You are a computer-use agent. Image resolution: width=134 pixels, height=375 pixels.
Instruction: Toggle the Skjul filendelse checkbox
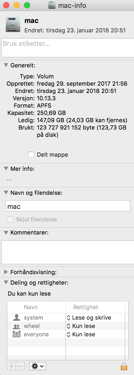[10, 219]
